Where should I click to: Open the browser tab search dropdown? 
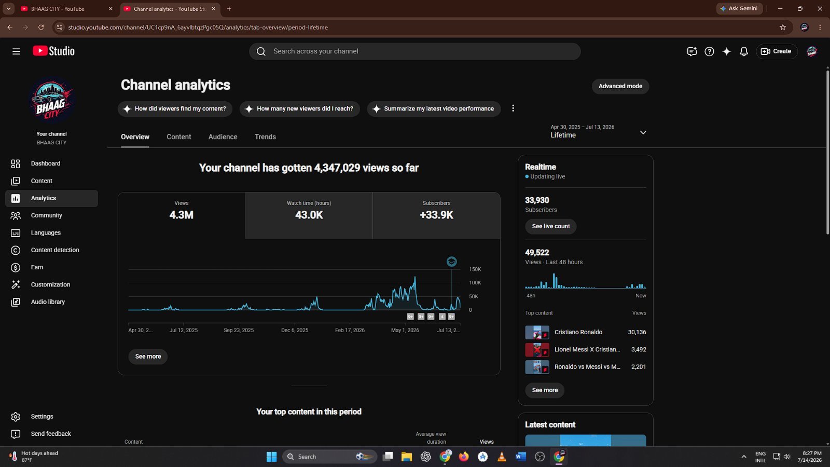pyautogui.click(x=8, y=9)
